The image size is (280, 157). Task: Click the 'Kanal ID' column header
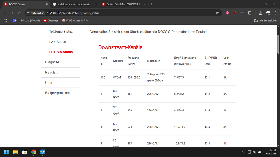pos(104,61)
